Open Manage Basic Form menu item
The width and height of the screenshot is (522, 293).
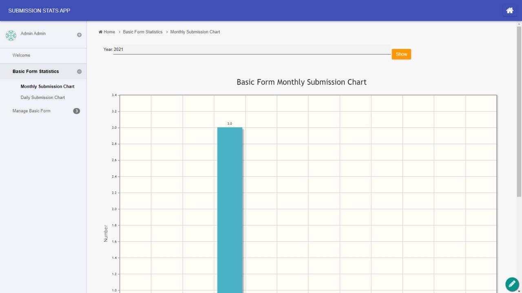pos(31,111)
